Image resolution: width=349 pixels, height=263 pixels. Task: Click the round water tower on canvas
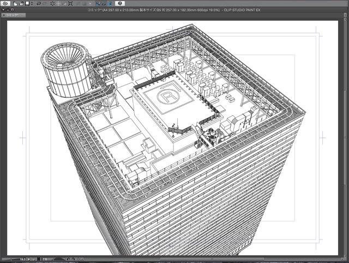(66, 71)
